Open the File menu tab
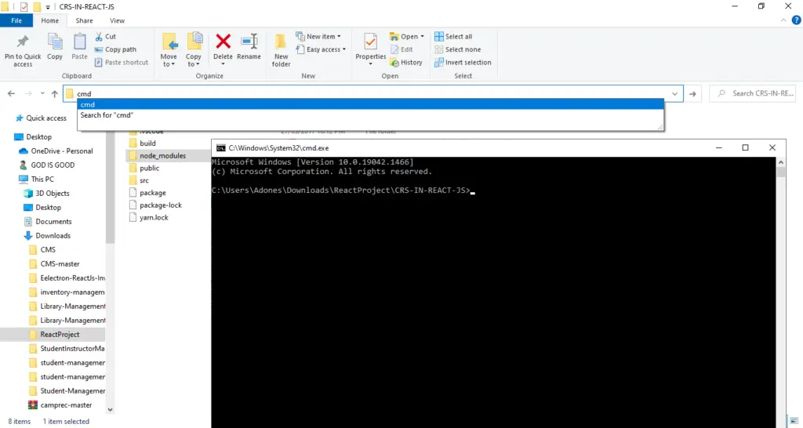The width and height of the screenshot is (803, 428). coord(16,20)
